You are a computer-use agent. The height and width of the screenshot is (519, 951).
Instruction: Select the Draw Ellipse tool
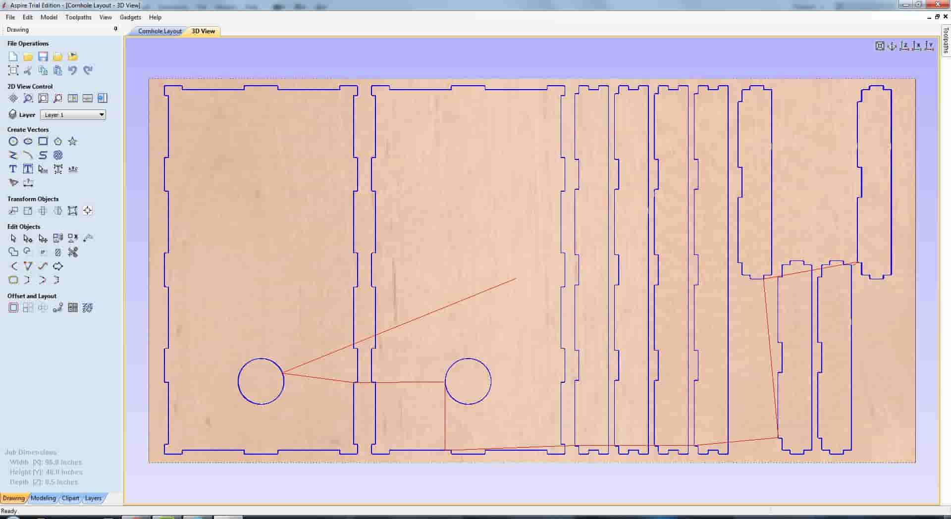tap(28, 141)
